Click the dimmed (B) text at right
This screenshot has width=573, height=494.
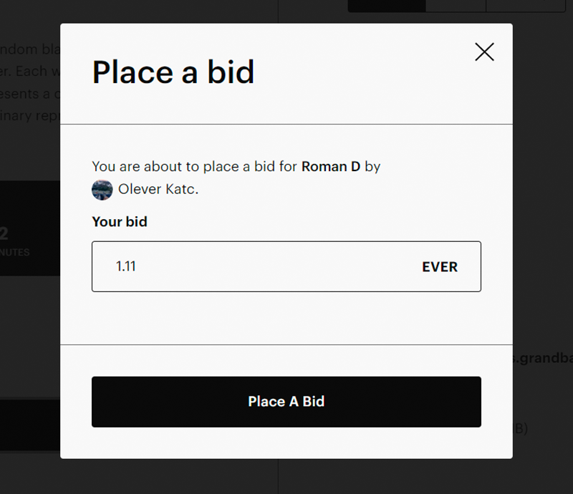(521, 428)
